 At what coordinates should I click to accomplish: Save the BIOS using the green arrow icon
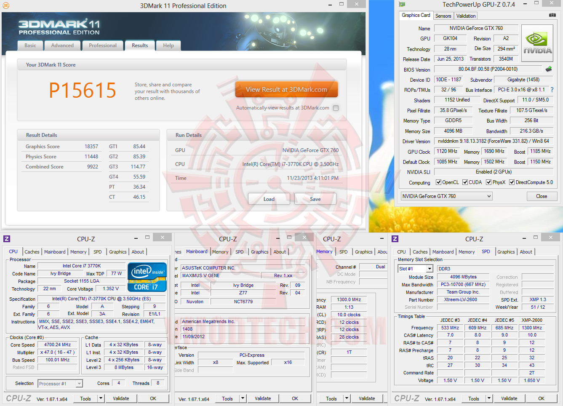(x=549, y=69)
